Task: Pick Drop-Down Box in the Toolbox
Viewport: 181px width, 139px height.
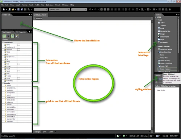Action: click(164, 52)
